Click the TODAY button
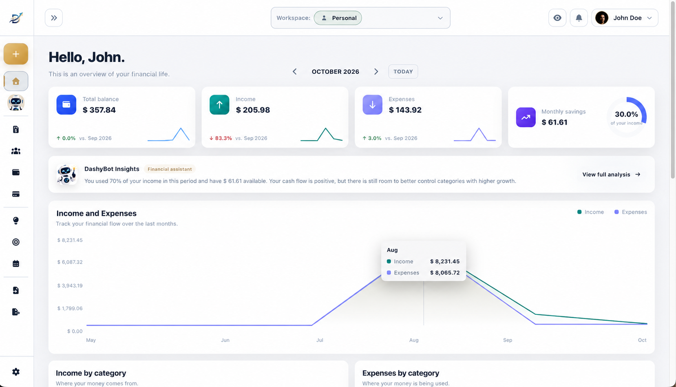 403,72
